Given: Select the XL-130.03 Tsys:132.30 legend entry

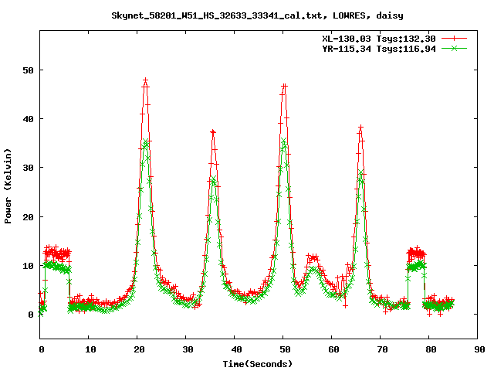Looking at the screenshot, I should tap(379, 39).
